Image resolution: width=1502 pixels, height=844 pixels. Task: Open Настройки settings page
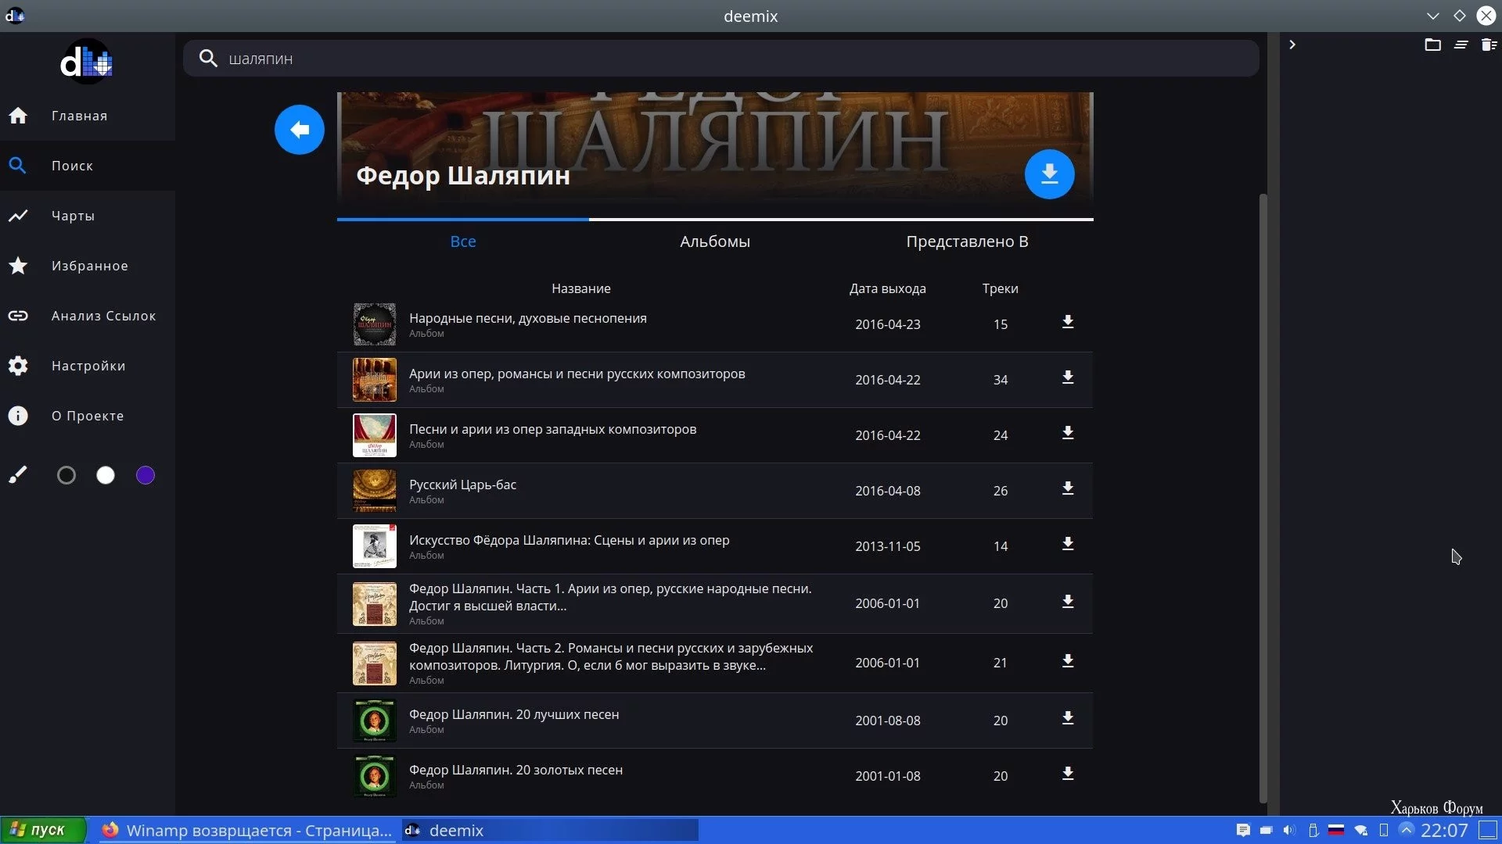pyautogui.click(x=88, y=366)
